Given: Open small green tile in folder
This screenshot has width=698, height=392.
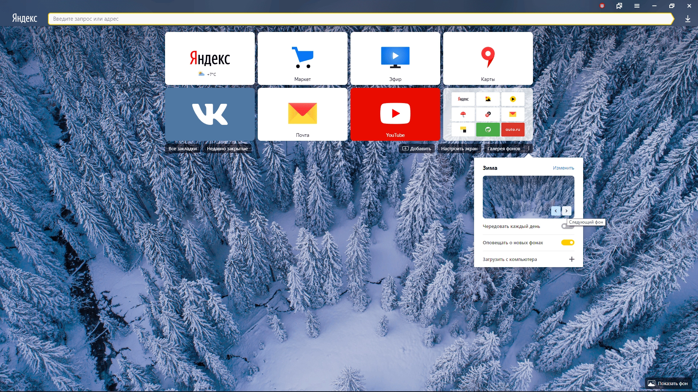Looking at the screenshot, I should (488, 130).
